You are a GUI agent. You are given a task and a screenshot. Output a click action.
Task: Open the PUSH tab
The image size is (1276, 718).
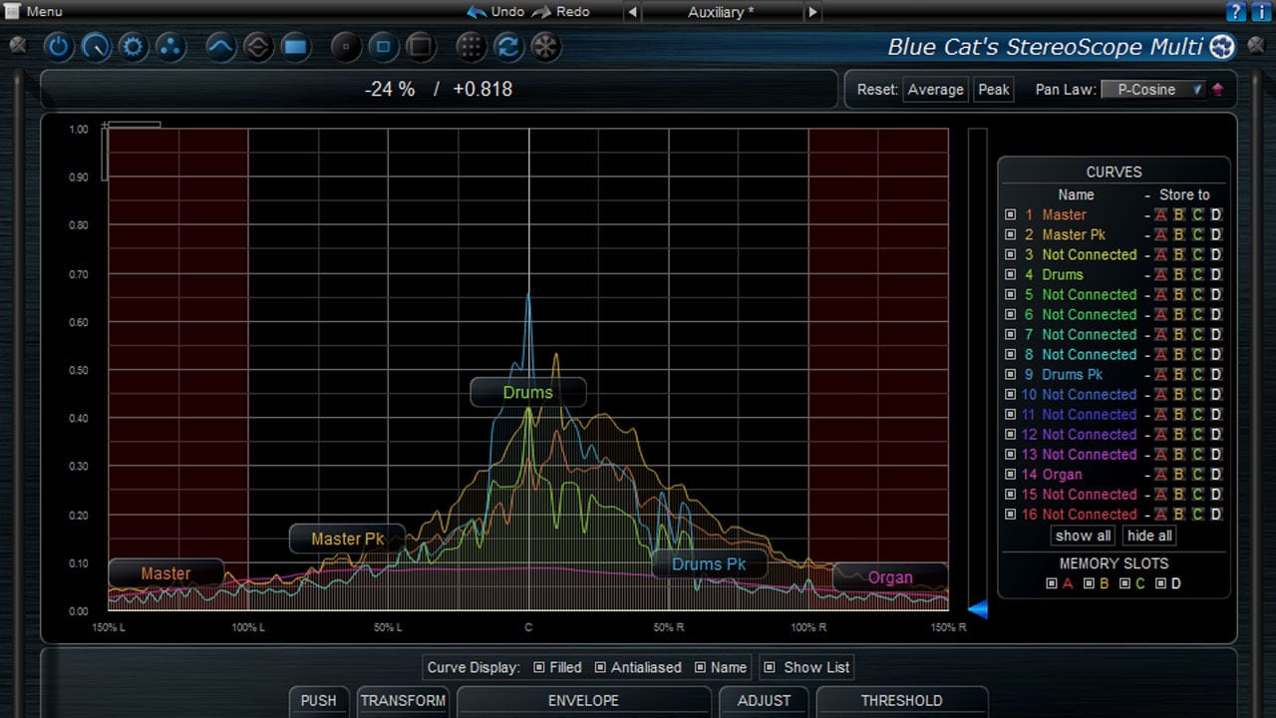319,701
